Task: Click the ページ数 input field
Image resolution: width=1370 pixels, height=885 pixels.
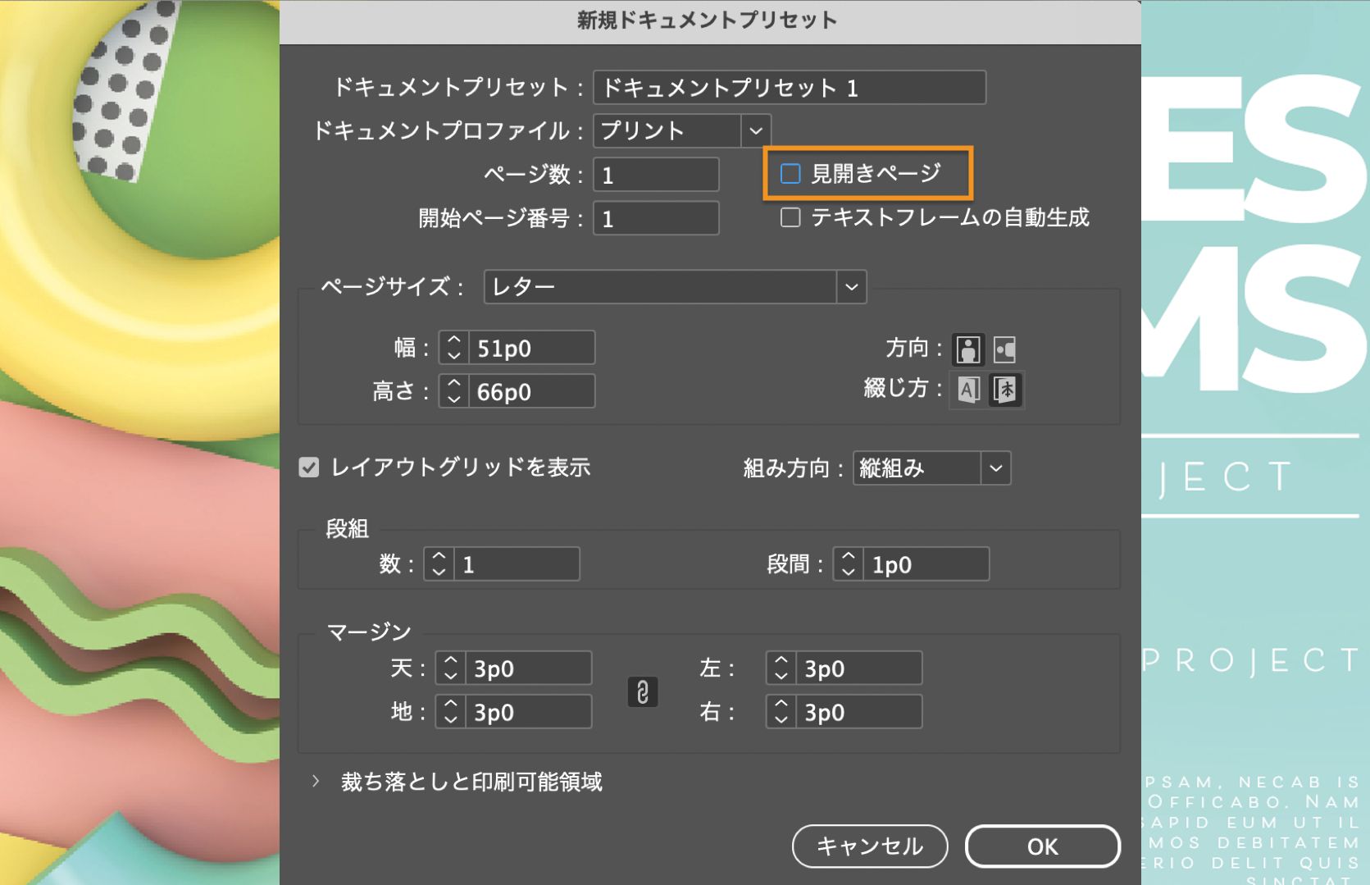Action: 657,175
